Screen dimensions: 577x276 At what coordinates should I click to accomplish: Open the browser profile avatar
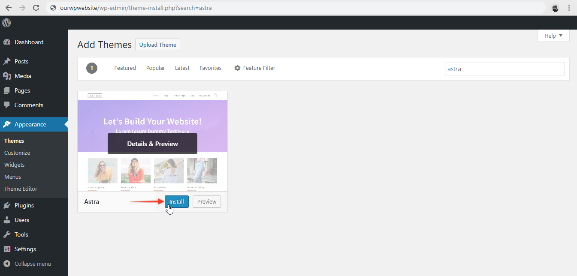point(555,8)
